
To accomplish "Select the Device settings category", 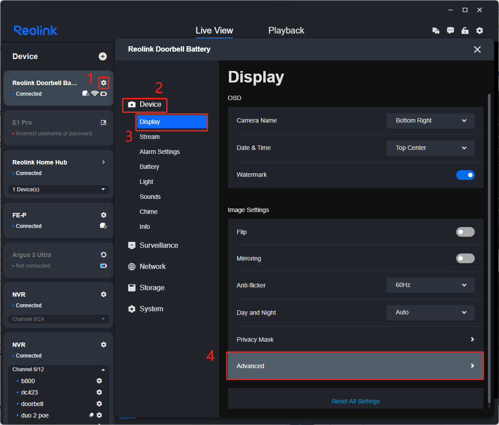I will [x=145, y=104].
